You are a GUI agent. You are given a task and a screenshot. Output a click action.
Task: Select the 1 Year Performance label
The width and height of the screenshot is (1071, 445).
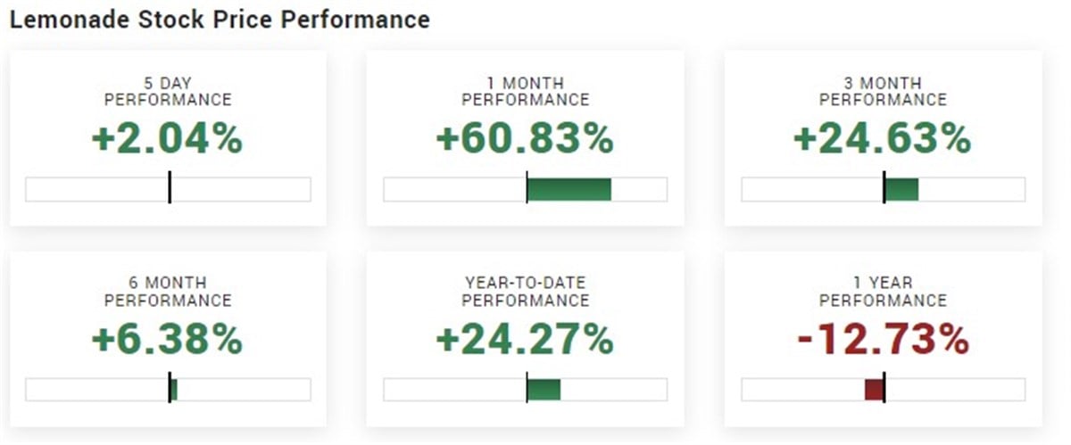883,291
